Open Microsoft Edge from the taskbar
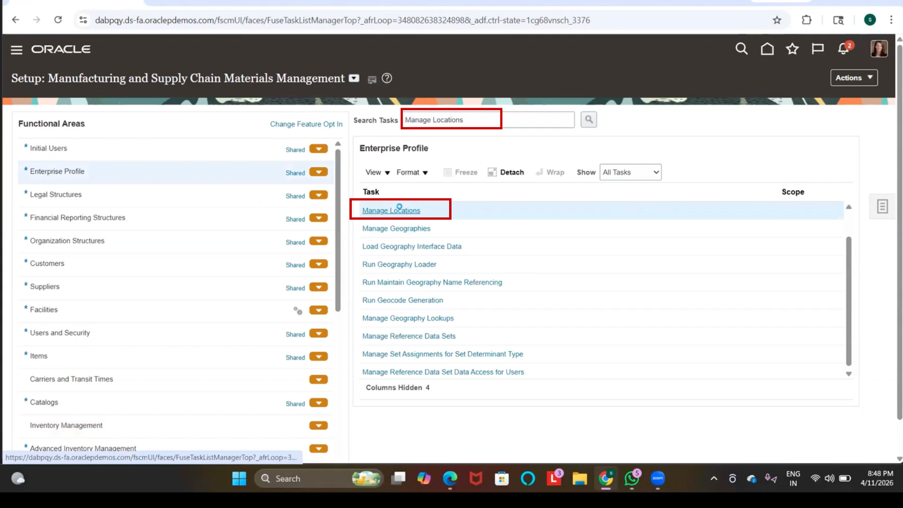The height and width of the screenshot is (508, 903). pos(450,478)
